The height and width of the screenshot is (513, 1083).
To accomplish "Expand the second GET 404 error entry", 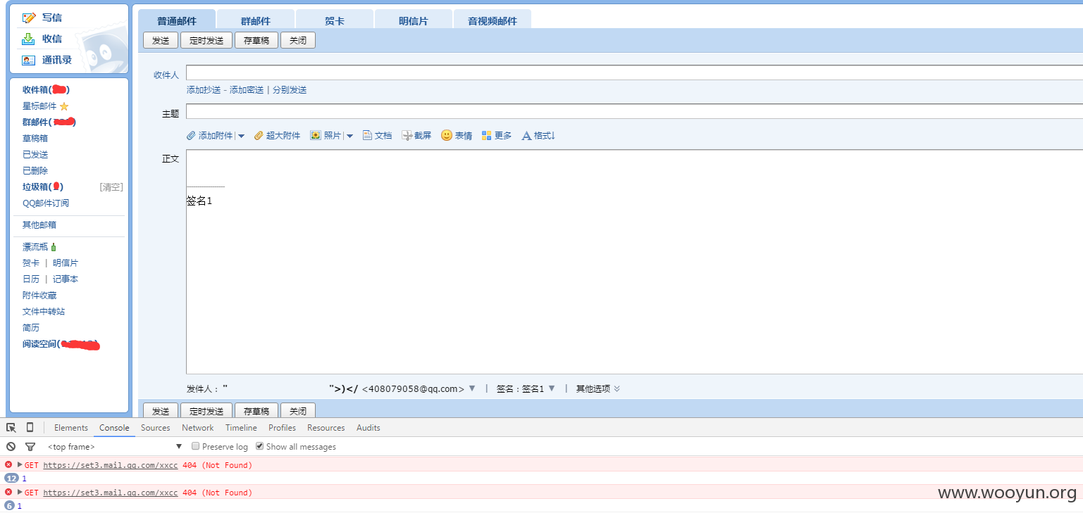I will coord(20,492).
